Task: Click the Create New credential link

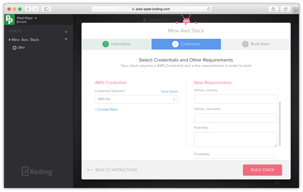Action: click(x=106, y=109)
